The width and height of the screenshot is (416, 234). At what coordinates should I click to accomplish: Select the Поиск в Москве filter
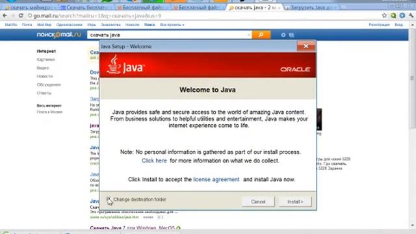click(x=49, y=112)
